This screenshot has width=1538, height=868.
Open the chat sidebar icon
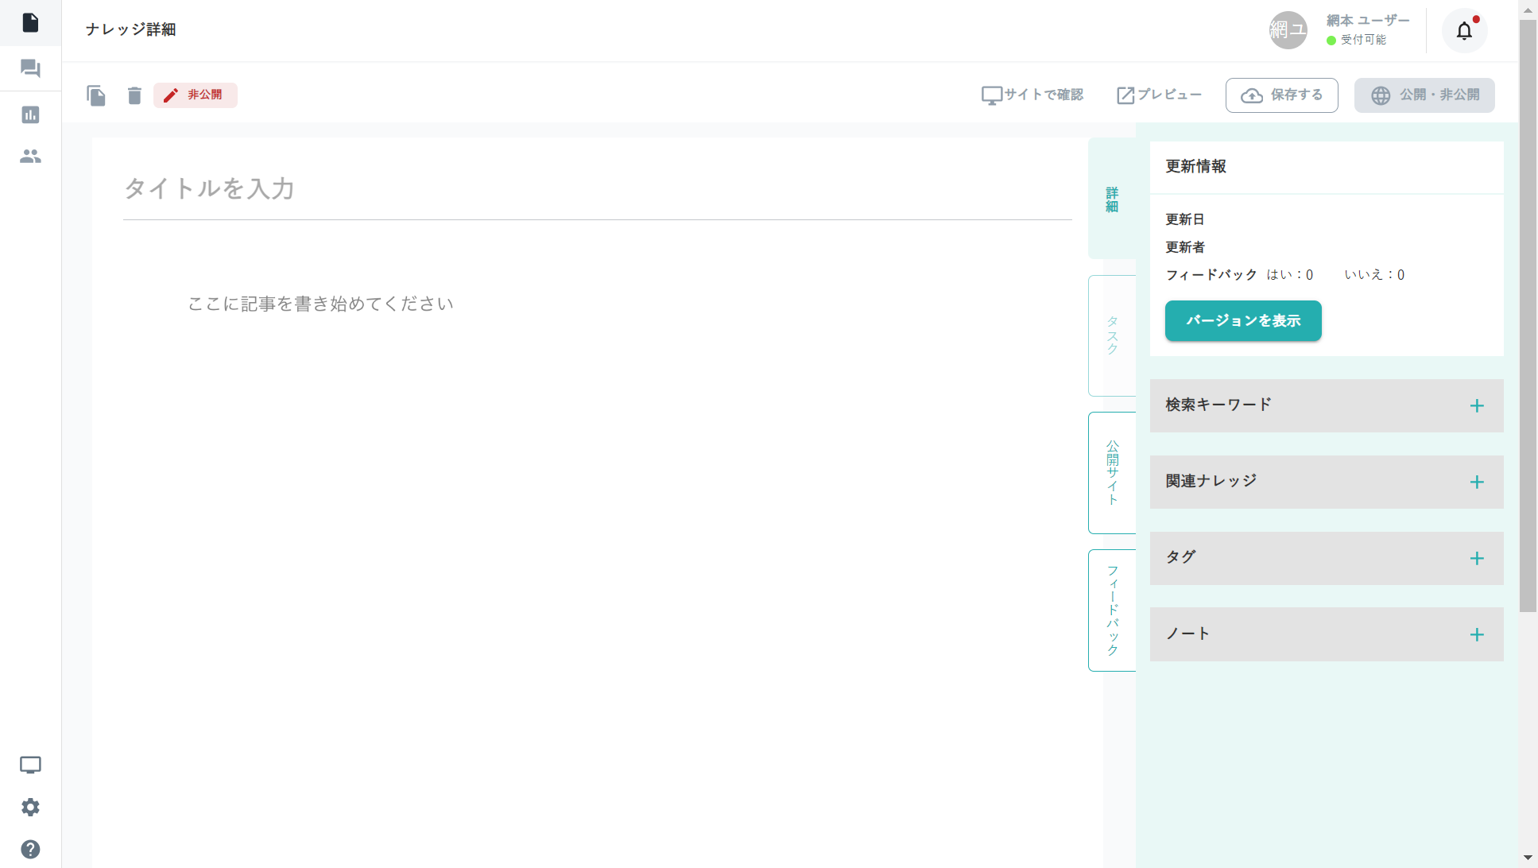tap(30, 68)
